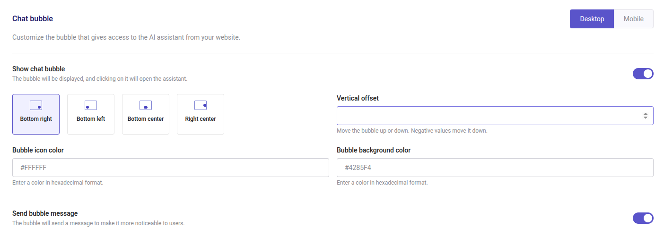Focus the Bubble background color field
664x237 pixels.
[495, 168]
